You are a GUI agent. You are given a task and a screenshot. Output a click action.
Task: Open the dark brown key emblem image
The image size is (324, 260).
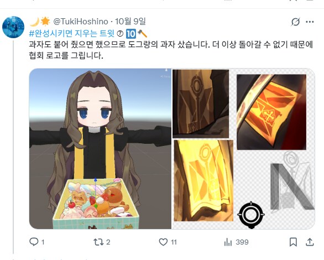201,103
